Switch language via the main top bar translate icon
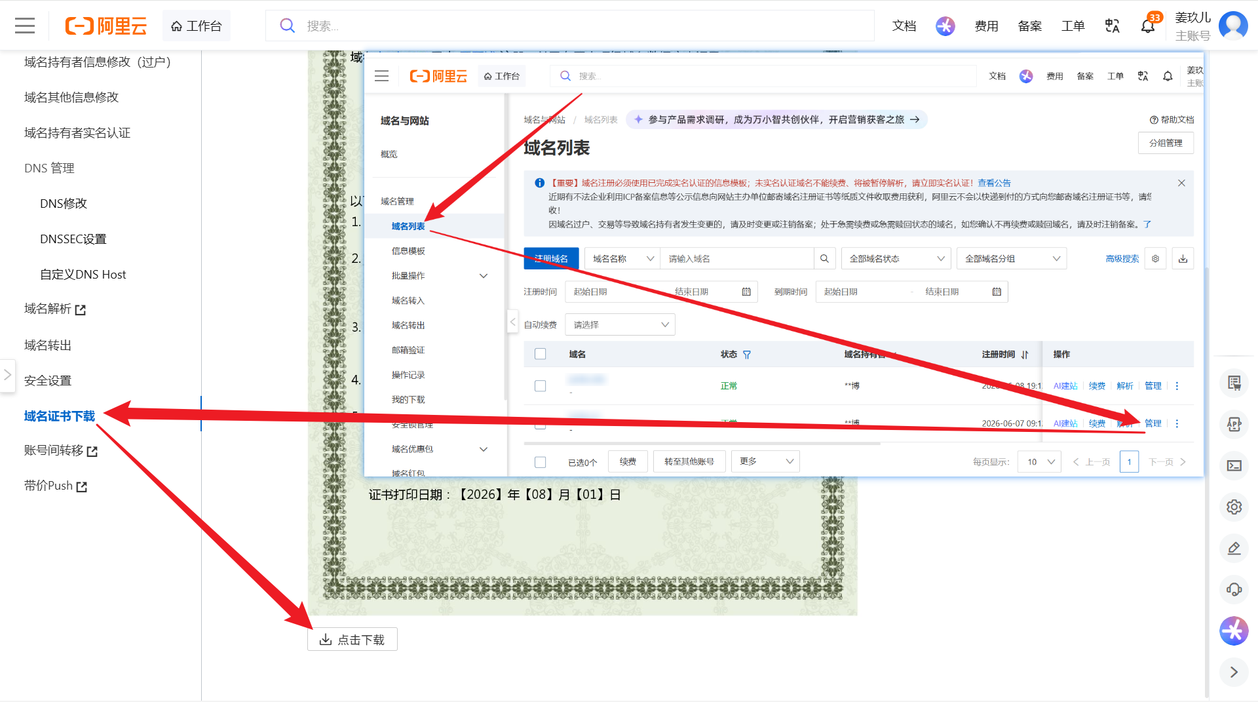Screen dimensions: 1258x702 click(x=1113, y=26)
